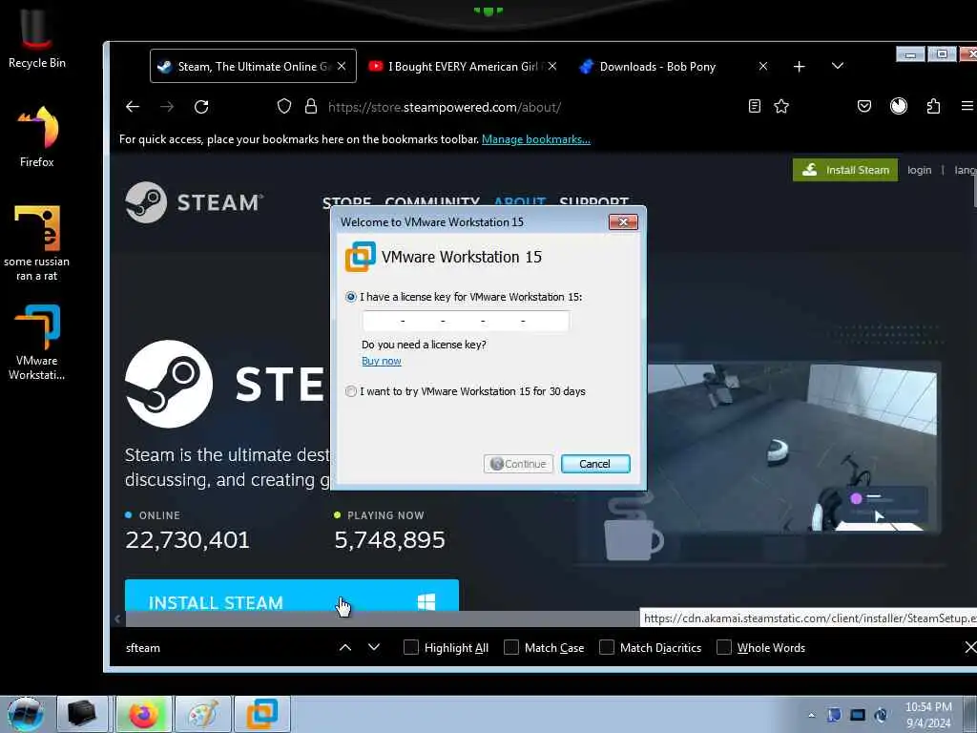Enable Whole Words in find bar
The width and height of the screenshot is (977, 733).
click(x=724, y=648)
